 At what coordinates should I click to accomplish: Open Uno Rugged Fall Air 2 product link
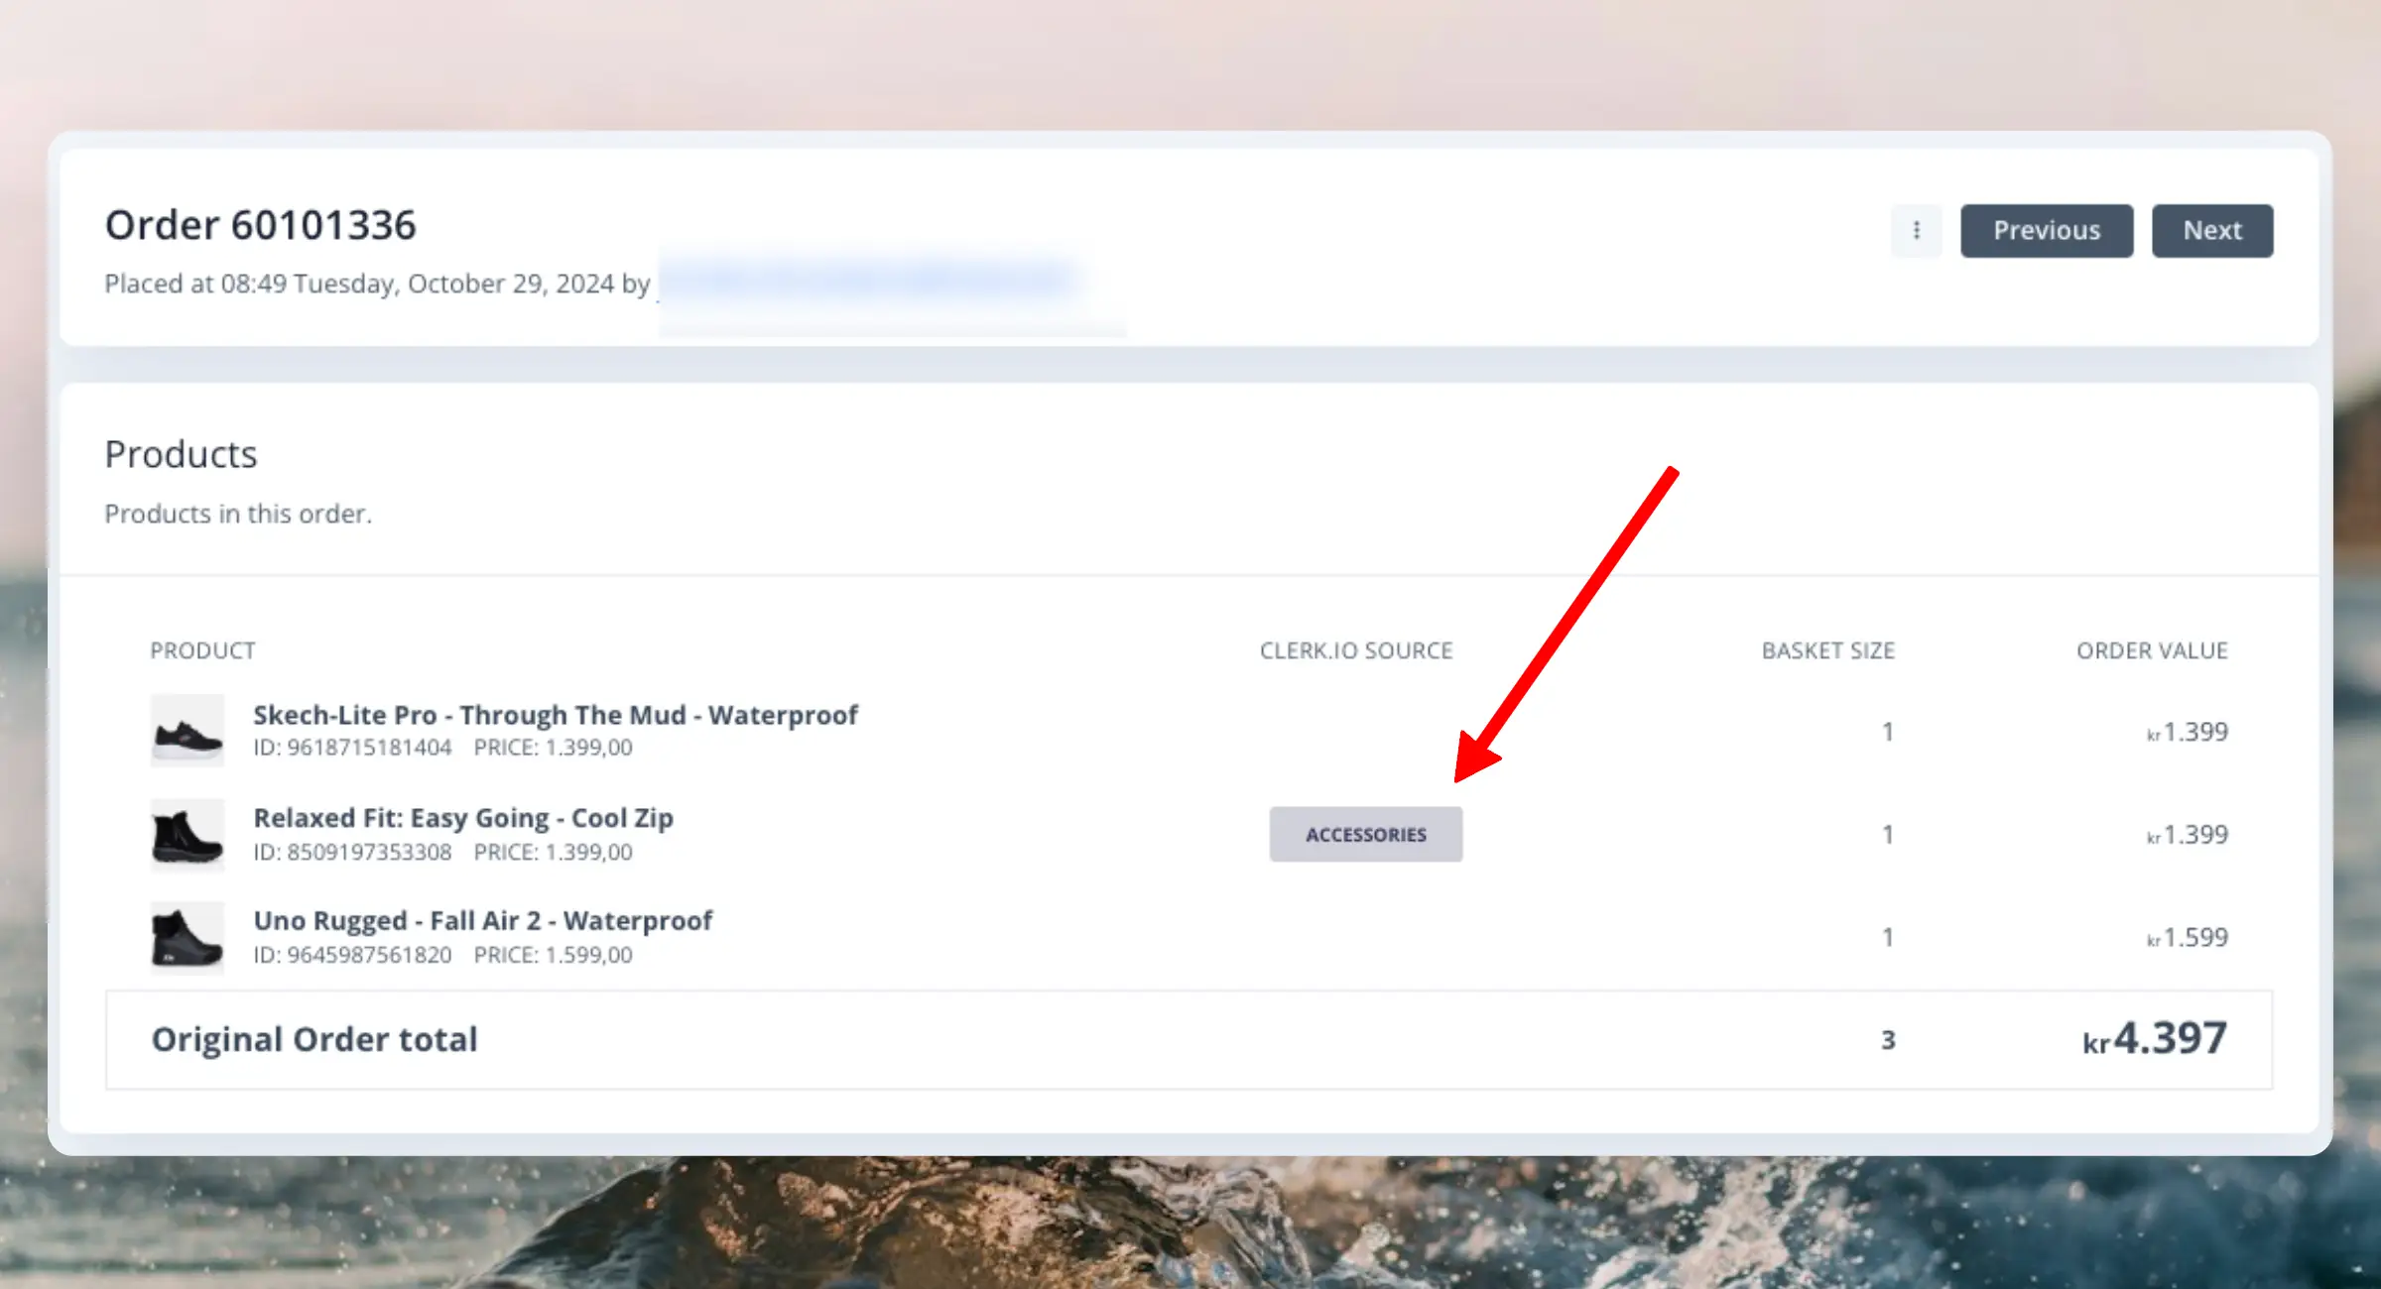(482, 921)
